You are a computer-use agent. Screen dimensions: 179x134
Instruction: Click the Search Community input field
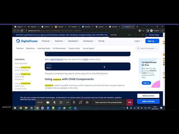[x=147, y=48]
